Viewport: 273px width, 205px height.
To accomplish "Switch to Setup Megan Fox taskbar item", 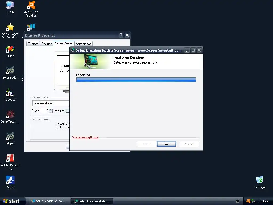I will (x=49, y=201).
